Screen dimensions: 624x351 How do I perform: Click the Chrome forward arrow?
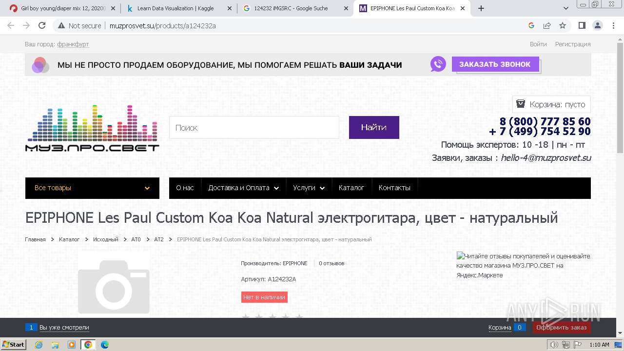26,25
